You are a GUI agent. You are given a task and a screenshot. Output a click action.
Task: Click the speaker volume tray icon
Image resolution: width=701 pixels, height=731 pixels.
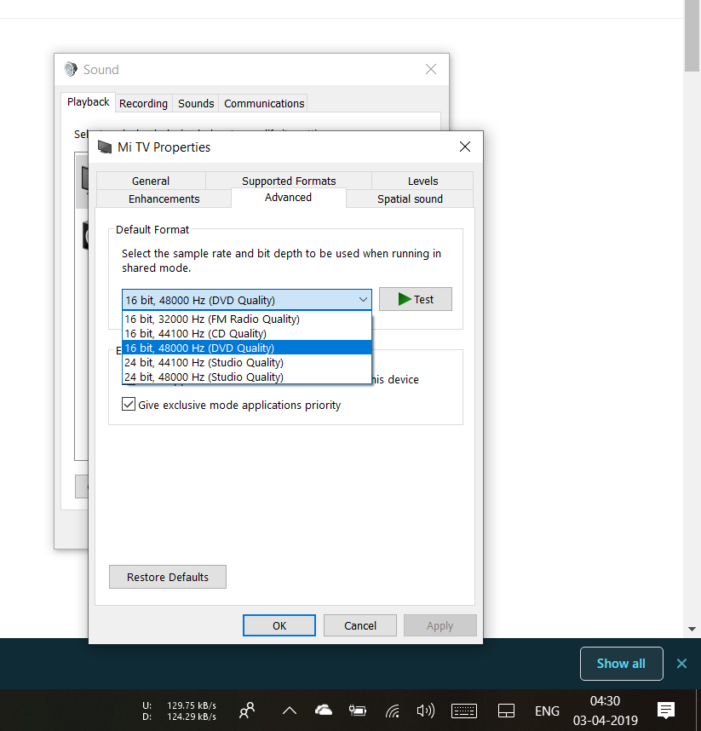click(x=426, y=711)
